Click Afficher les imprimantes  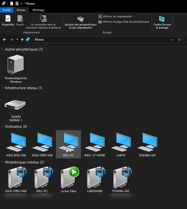coord(115,17)
